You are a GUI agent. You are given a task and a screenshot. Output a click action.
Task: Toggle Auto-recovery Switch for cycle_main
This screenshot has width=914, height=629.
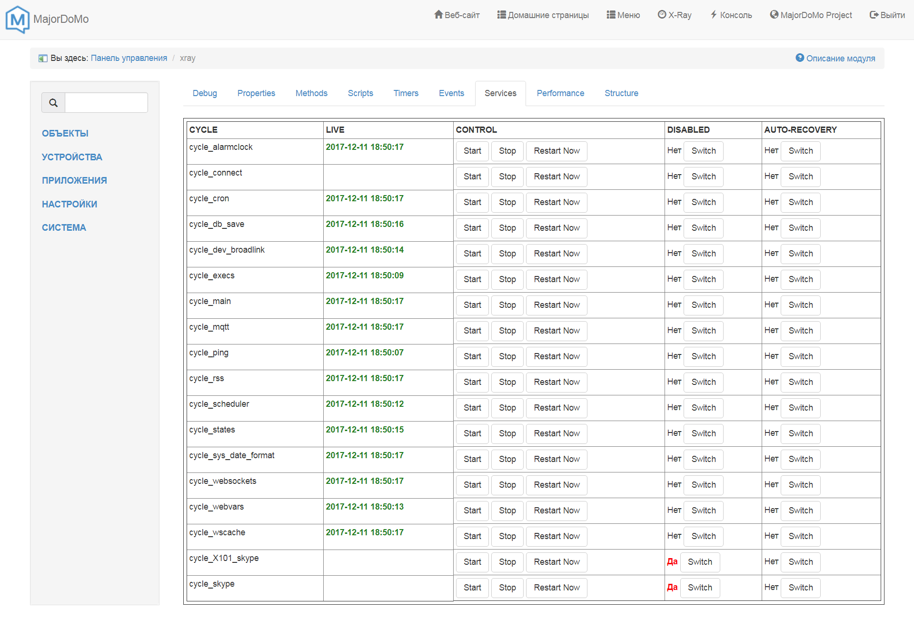(800, 305)
